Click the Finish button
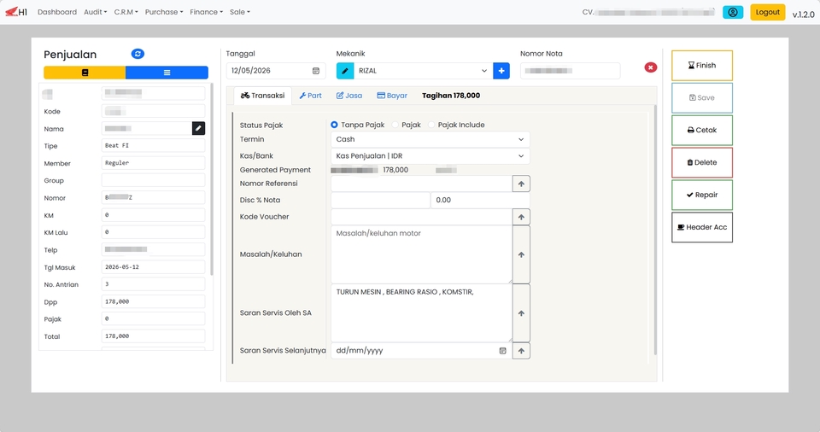The image size is (820, 432). (x=702, y=66)
